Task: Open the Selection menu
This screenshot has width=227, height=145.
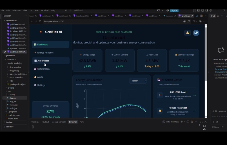Action: (16, 10)
